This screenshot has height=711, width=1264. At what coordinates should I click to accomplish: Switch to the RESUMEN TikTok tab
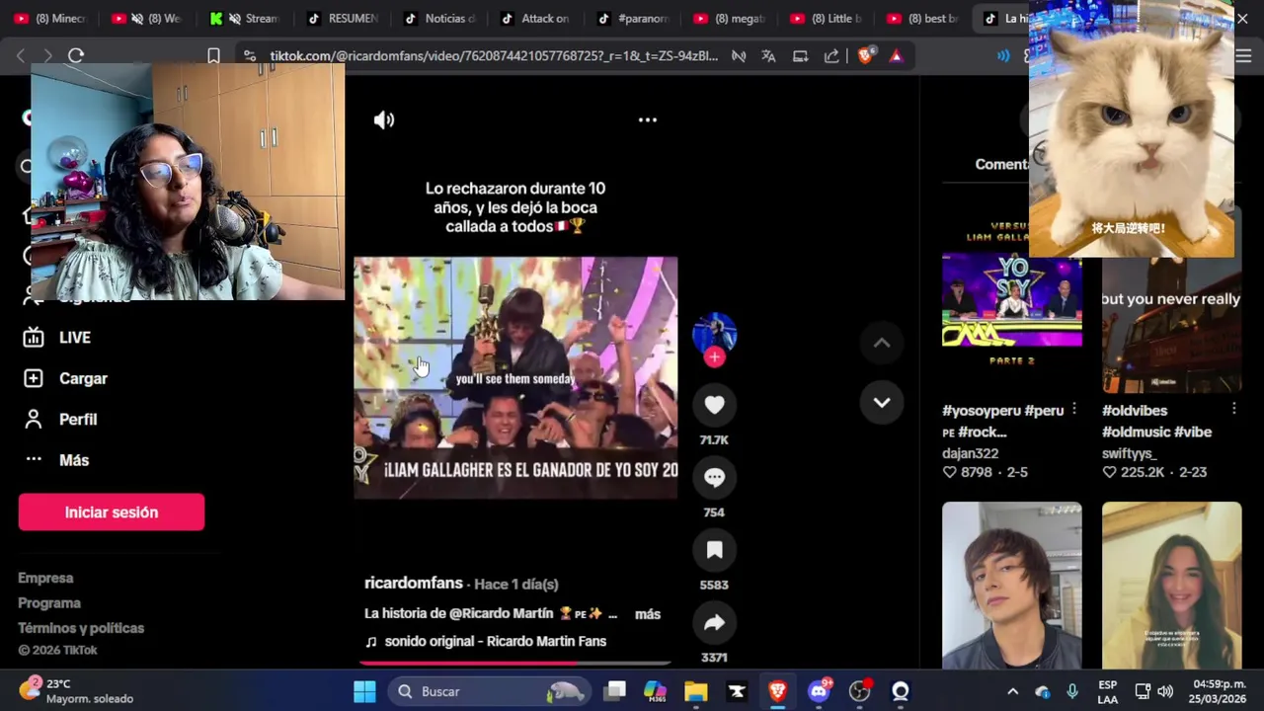(x=343, y=18)
